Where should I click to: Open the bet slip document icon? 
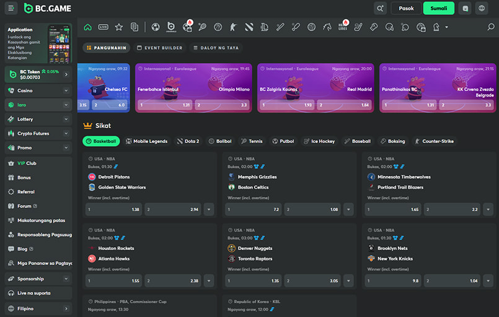(134, 27)
